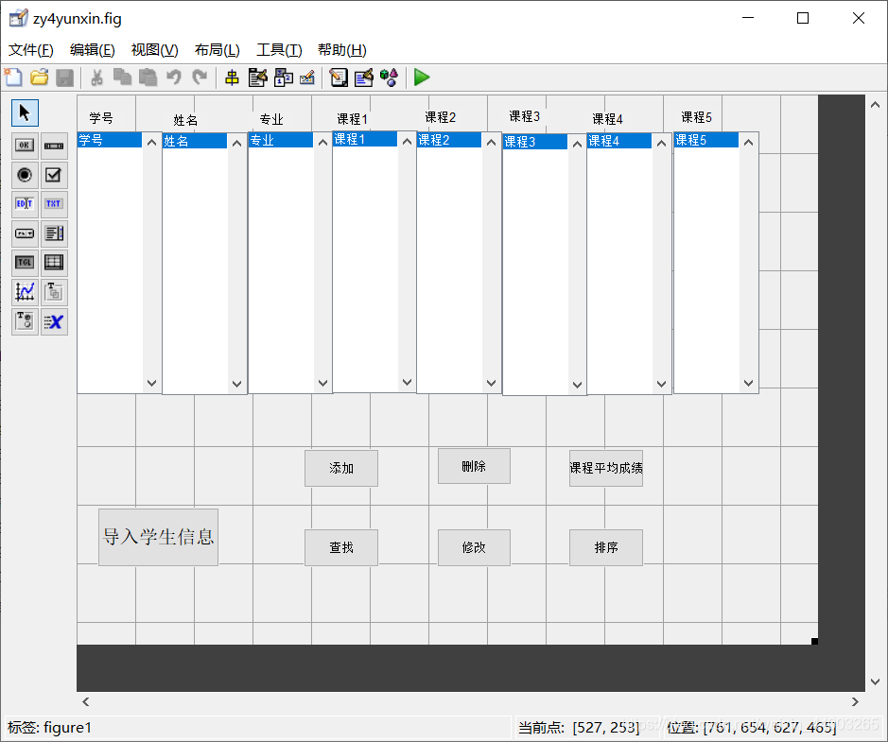This screenshot has width=888, height=742.
Task: Pick the Pop-up Menu component
Action: [x=25, y=233]
